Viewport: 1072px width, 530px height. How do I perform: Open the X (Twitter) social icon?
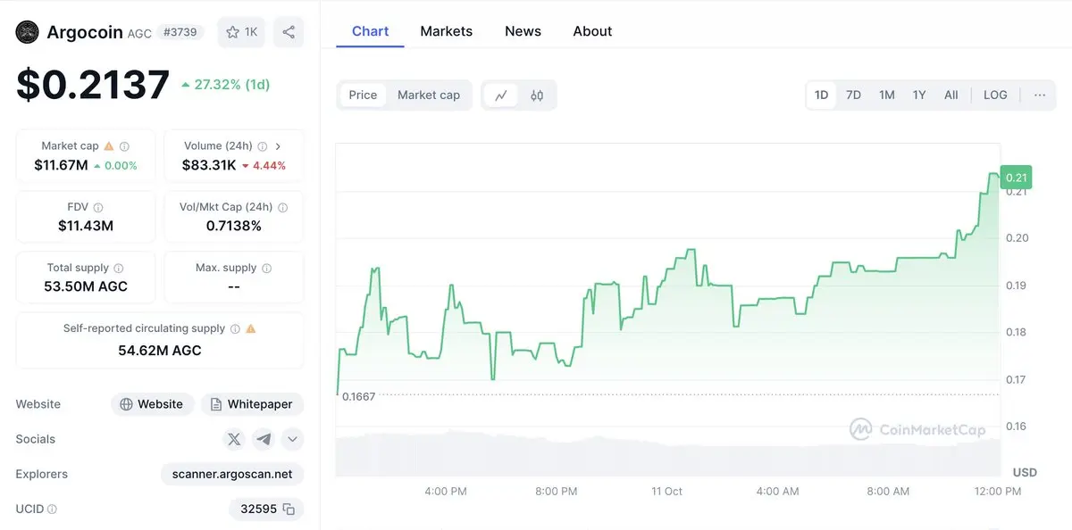234,439
